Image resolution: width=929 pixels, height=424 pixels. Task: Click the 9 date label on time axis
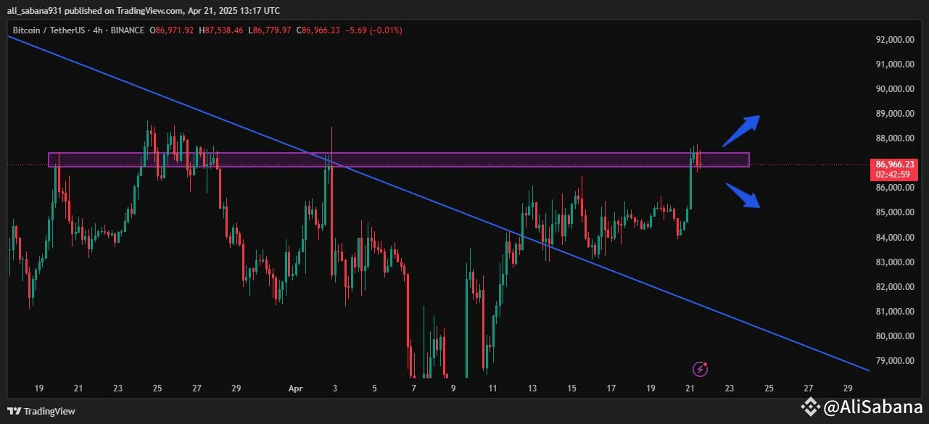coord(453,388)
